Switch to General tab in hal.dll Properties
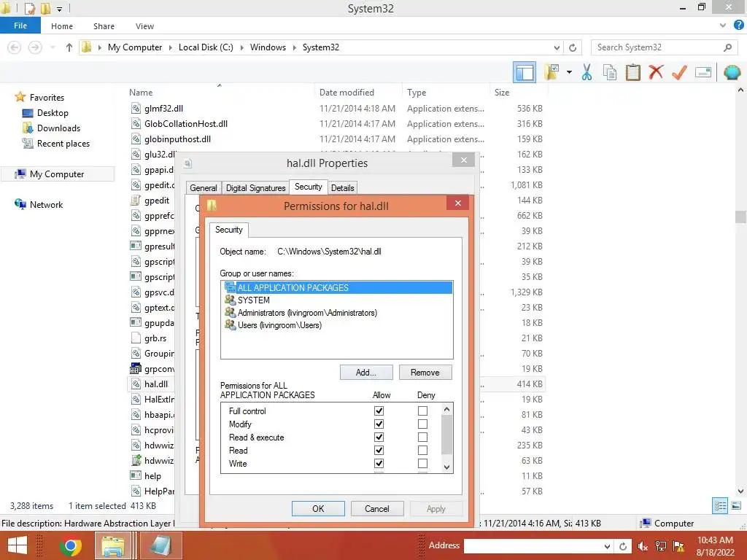Image resolution: width=747 pixels, height=560 pixels. 204,187
